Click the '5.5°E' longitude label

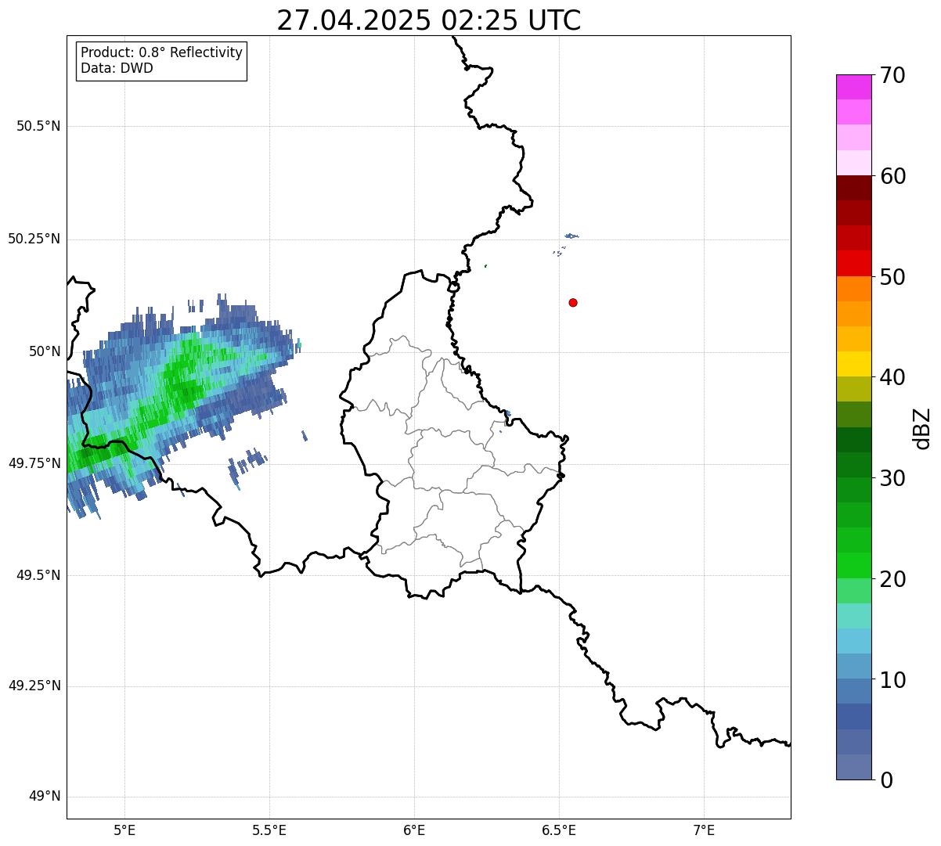tap(269, 831)
